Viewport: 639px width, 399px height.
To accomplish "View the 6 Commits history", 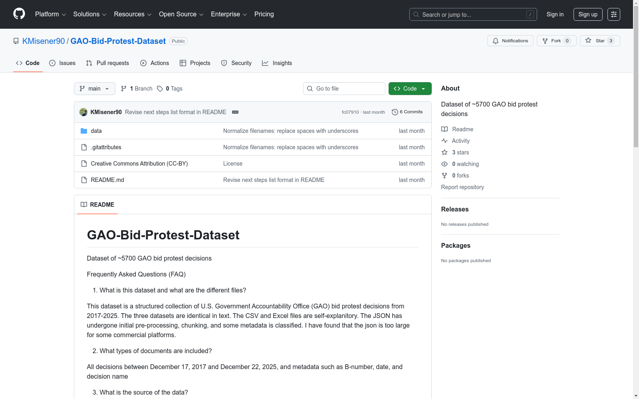I will (x=407, y=112).
